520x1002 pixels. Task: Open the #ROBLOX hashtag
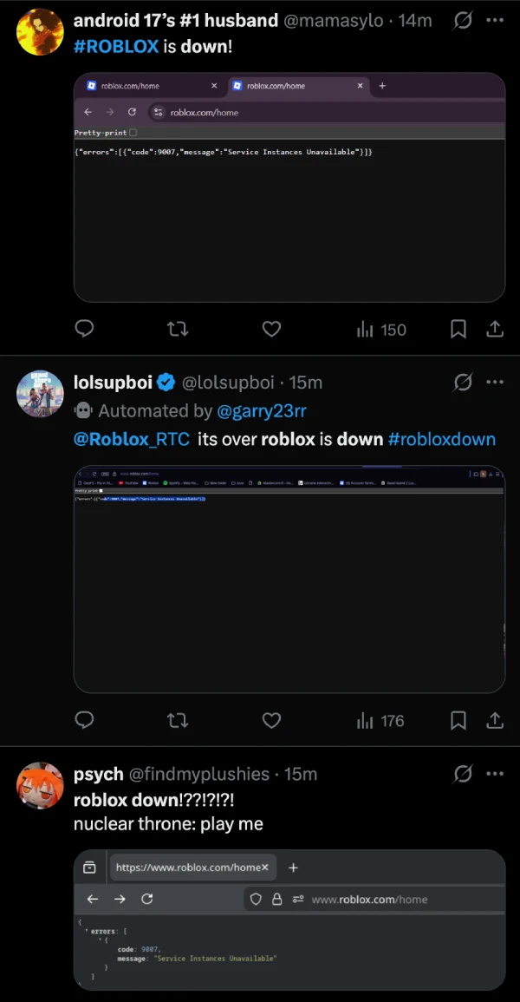click(x=116, y=46)
